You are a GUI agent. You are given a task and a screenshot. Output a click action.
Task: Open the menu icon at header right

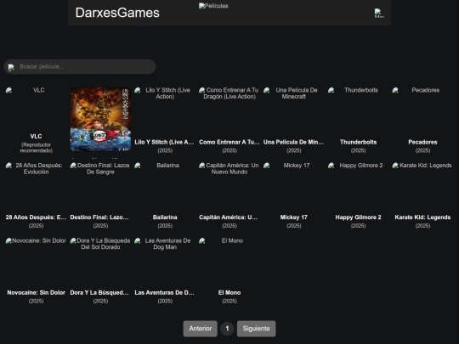(379, 13)
